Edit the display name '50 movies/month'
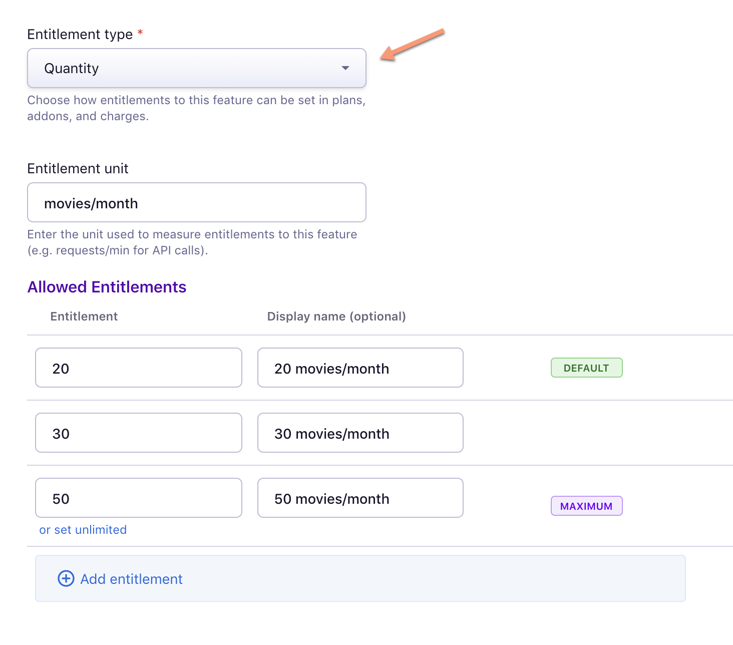This screenshot has width=733, height=645. (360, 498)
